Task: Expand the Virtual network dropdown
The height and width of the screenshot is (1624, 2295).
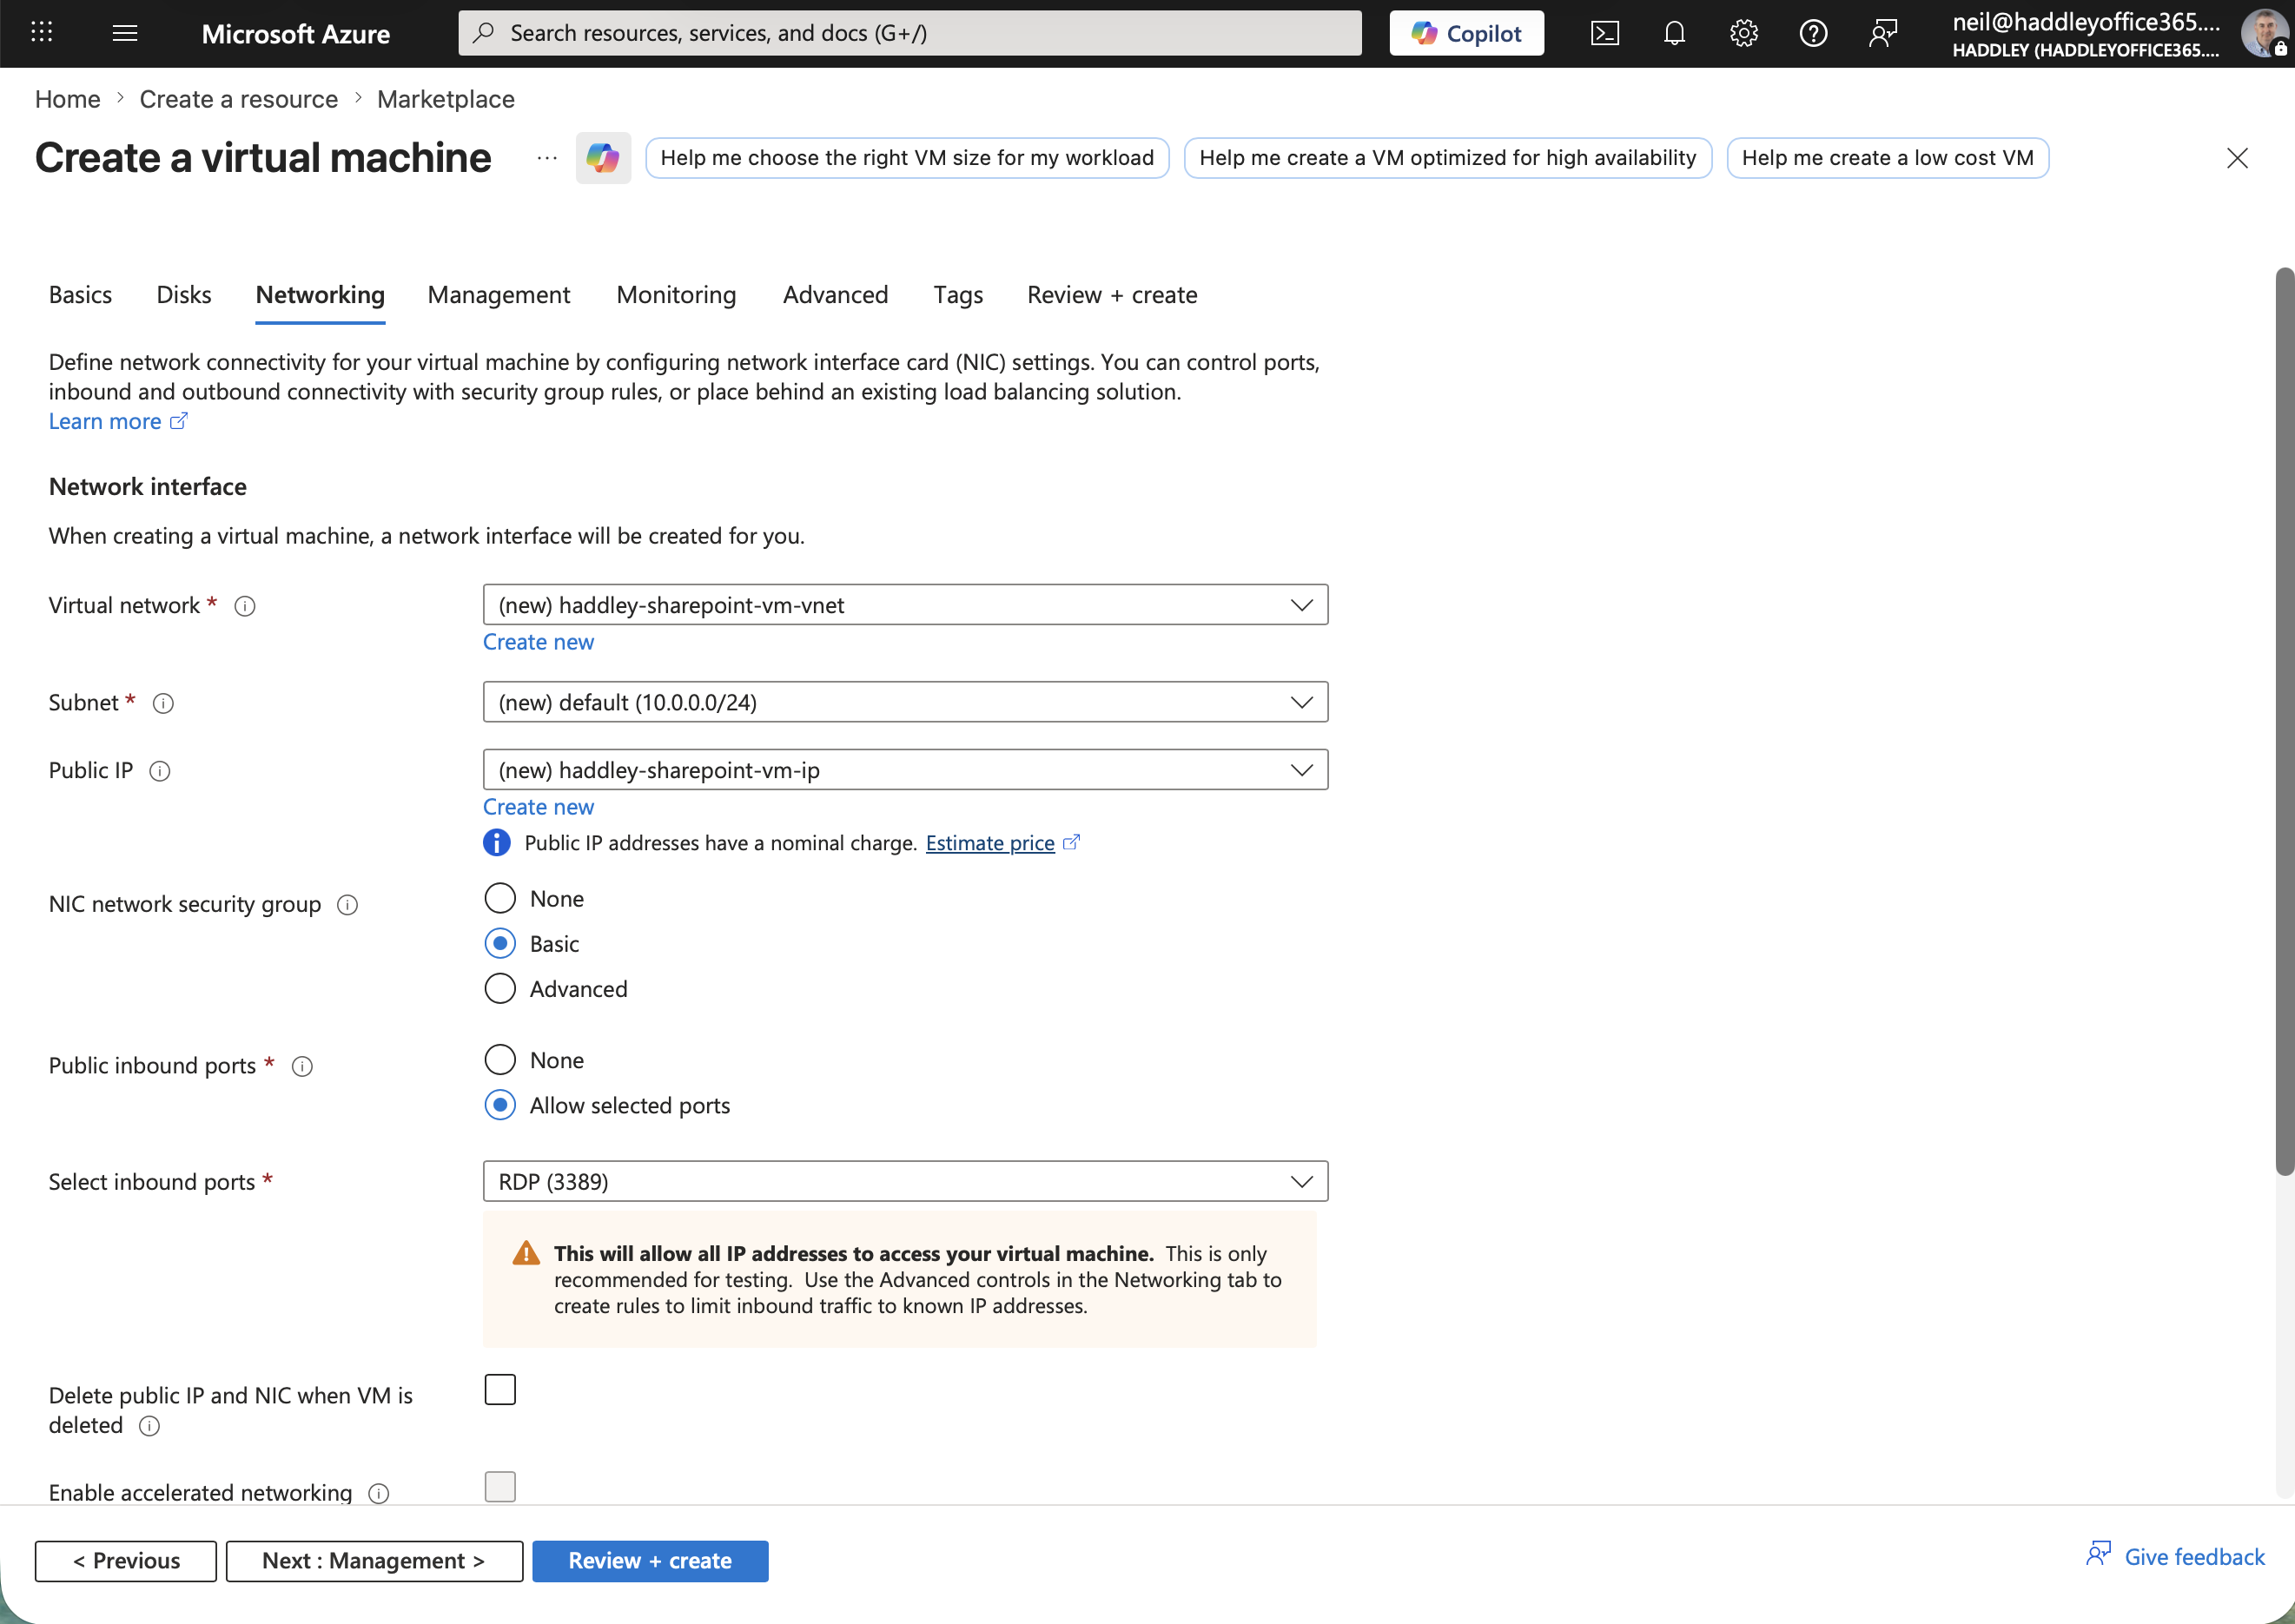Action: [x=905, y=605]
